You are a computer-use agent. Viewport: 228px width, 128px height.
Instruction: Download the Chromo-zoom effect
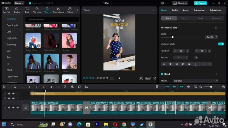[x=38, y=67]
